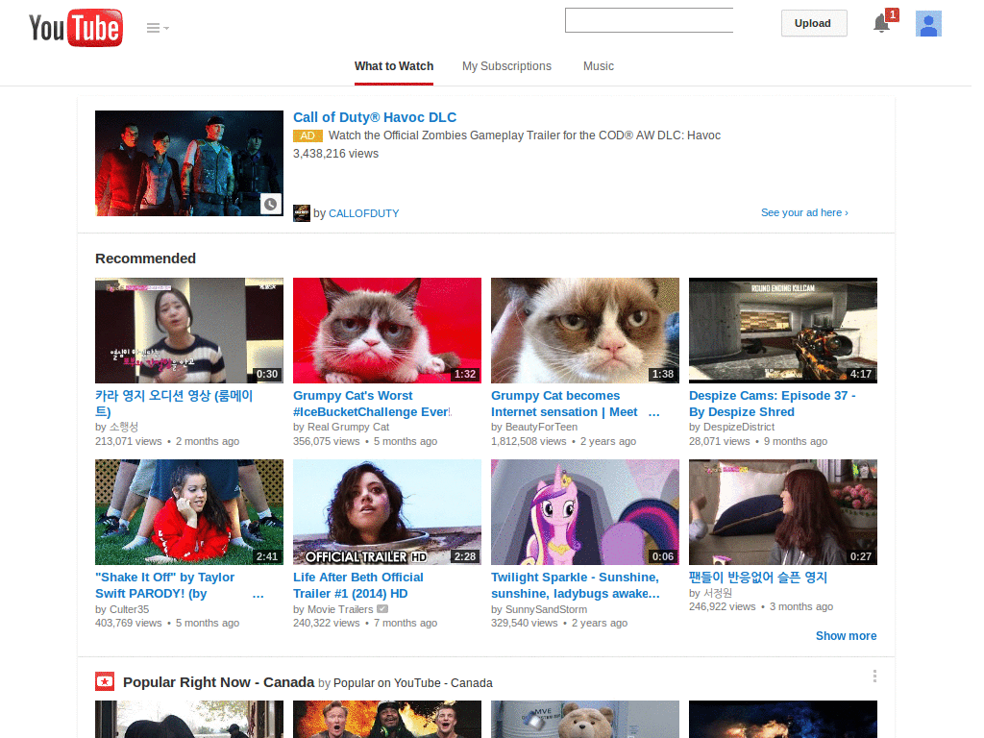Click Show more under Recommended
The height and width of the screenshot is (738, 984).
846,636
